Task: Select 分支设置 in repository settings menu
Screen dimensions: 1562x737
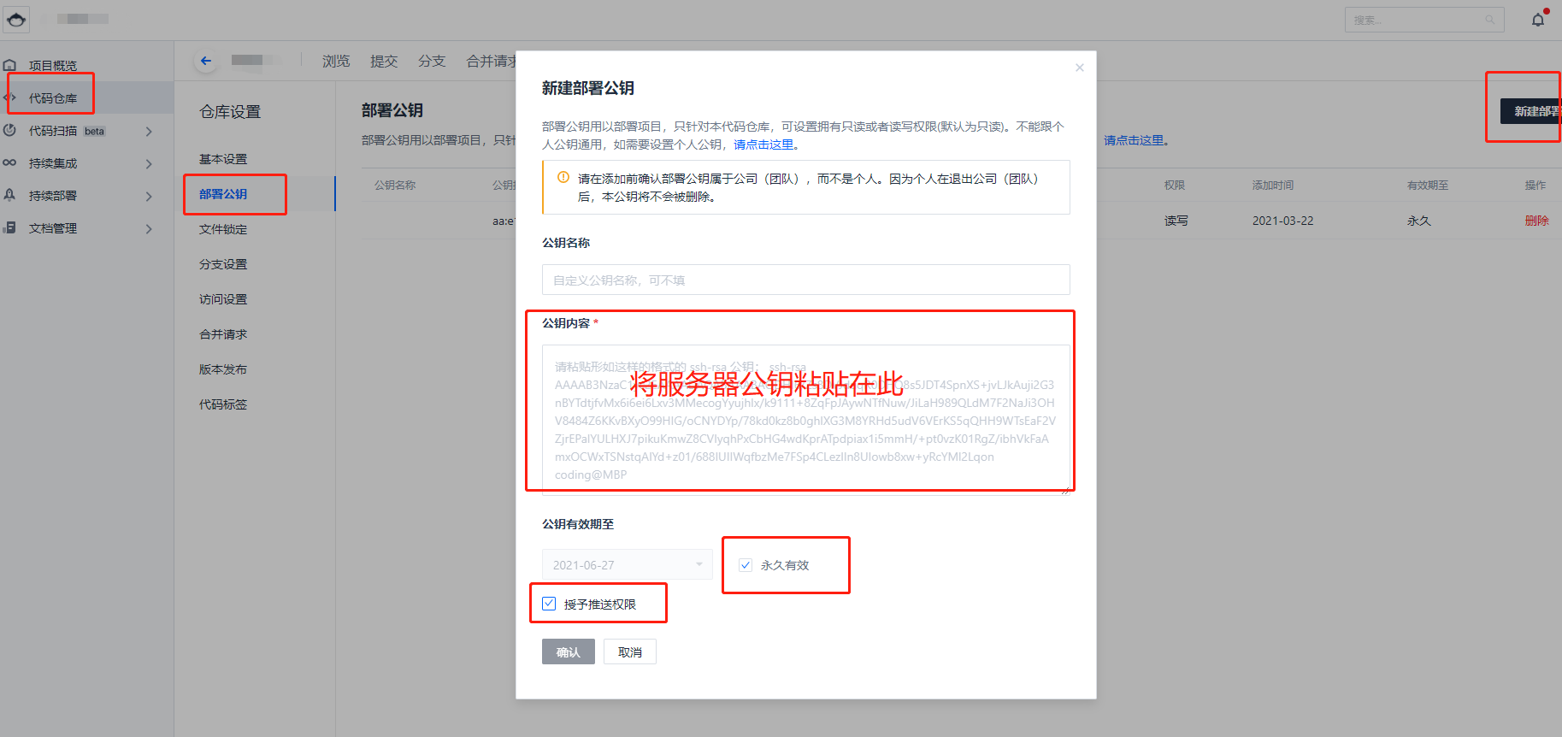Action: click(223, 264)
